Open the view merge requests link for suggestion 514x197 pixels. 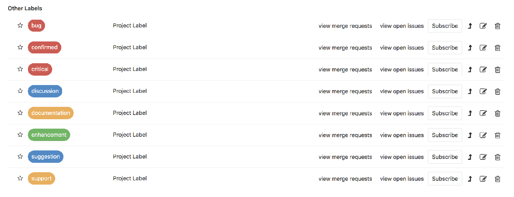[x=345, y=157]
